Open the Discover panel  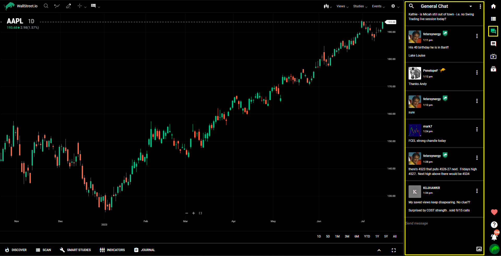(x=16, y=250)
